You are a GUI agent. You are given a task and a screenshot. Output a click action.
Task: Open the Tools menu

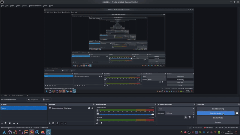pyautogui.click(x=45, y=6)
